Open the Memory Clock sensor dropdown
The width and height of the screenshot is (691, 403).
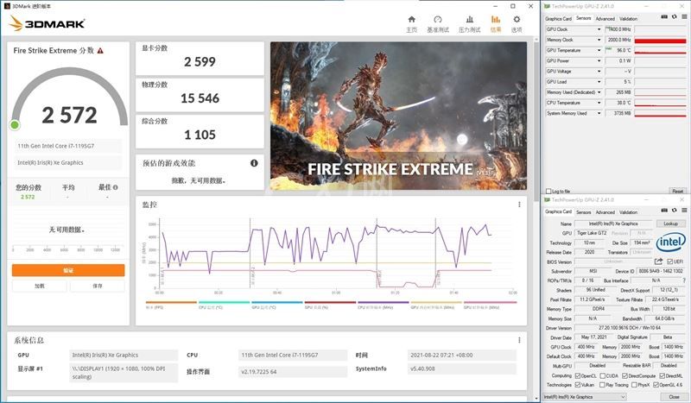click(599, 40)
